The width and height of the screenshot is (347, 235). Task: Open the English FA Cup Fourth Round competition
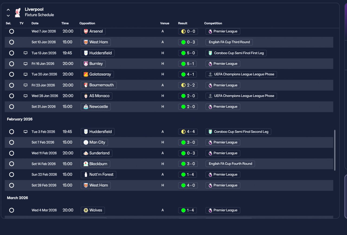click(230, 164)
